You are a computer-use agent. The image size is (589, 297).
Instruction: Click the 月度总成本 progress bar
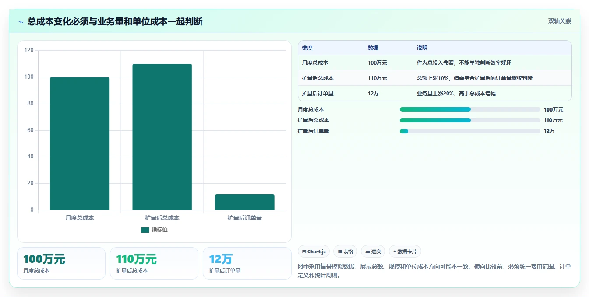coord(470,110)
